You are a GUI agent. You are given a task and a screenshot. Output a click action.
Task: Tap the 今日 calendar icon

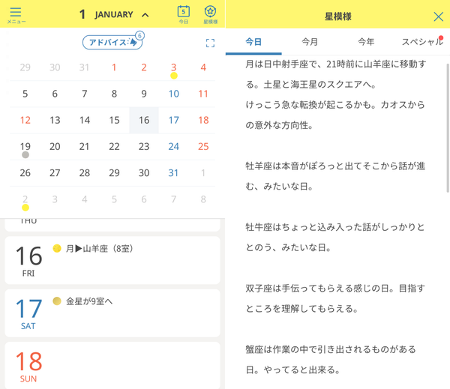(x=184, y=14)
